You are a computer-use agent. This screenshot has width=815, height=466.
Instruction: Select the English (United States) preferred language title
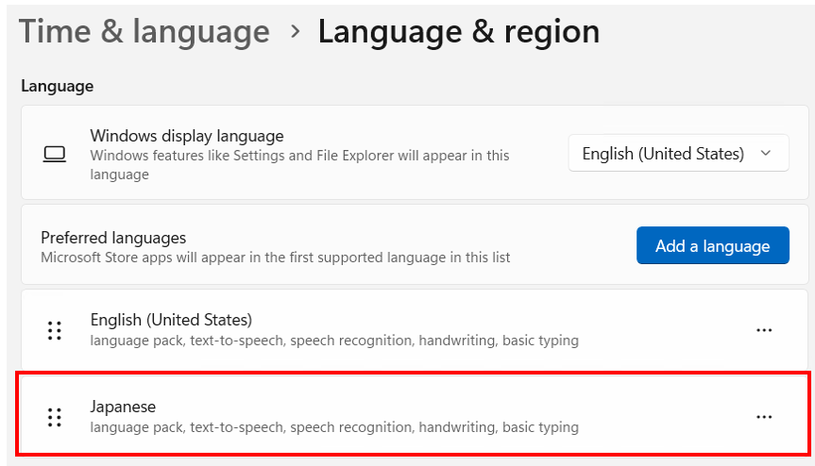(171, 320)
